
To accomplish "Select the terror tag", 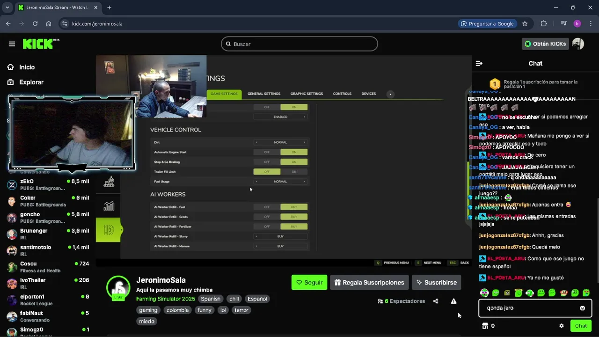I will tap(241, 310).
